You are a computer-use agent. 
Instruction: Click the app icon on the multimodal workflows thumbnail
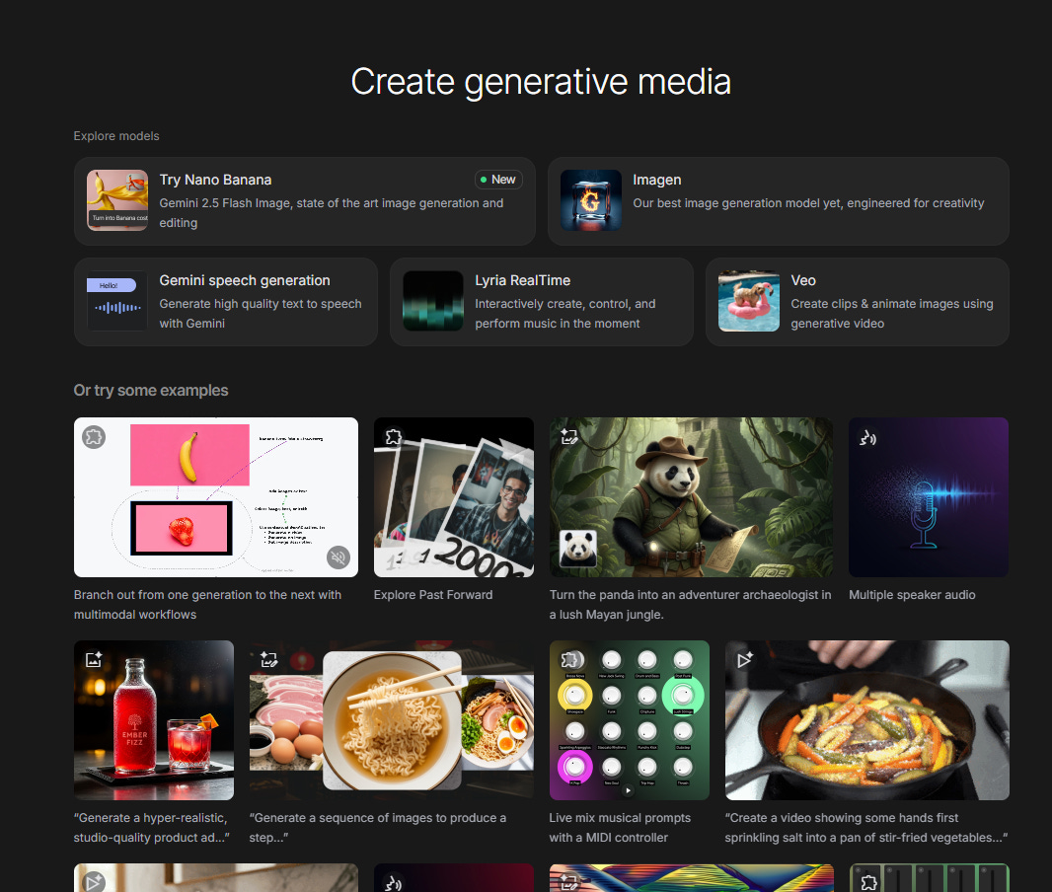(x=94, y=437)
